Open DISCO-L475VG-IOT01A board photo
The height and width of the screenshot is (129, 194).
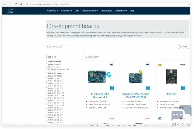pos(136,78)
